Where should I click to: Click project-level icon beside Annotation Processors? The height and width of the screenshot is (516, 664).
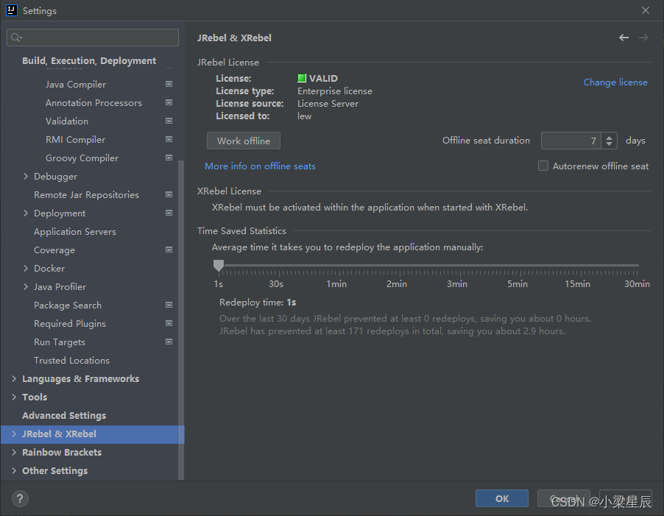click(169, 102)
